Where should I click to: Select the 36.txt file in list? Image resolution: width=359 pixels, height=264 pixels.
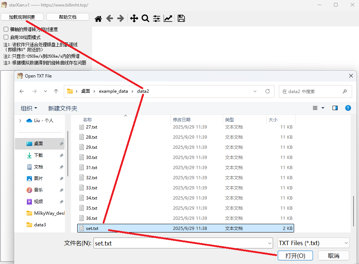pyautogui.click(x=91, y=218)
